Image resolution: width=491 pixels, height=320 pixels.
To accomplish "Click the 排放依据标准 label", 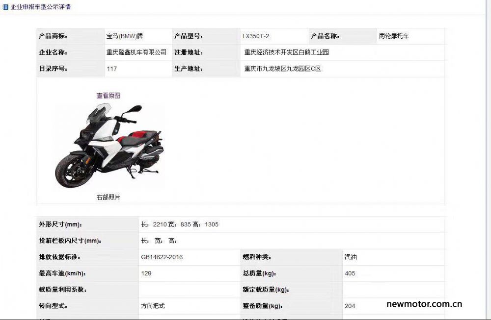I will 59,257.
